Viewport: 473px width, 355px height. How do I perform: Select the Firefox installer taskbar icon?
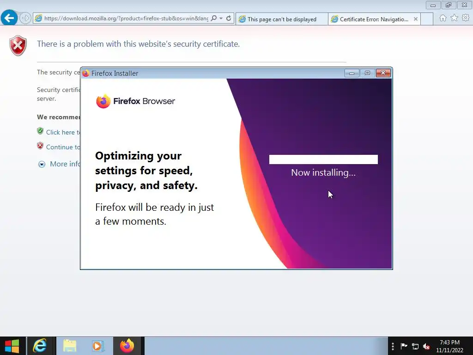127,346
